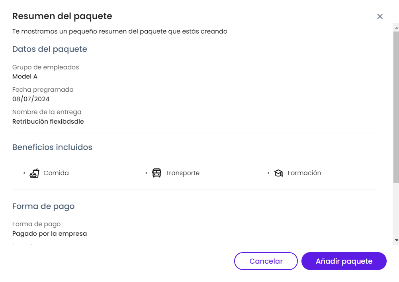Close the Resumen del paquete dialog

(x=380, y=16)
